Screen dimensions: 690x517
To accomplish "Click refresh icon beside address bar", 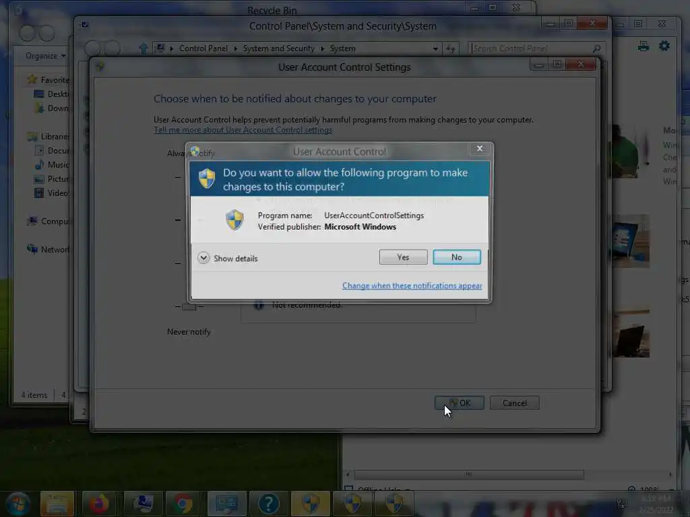I will click(450, 48).
